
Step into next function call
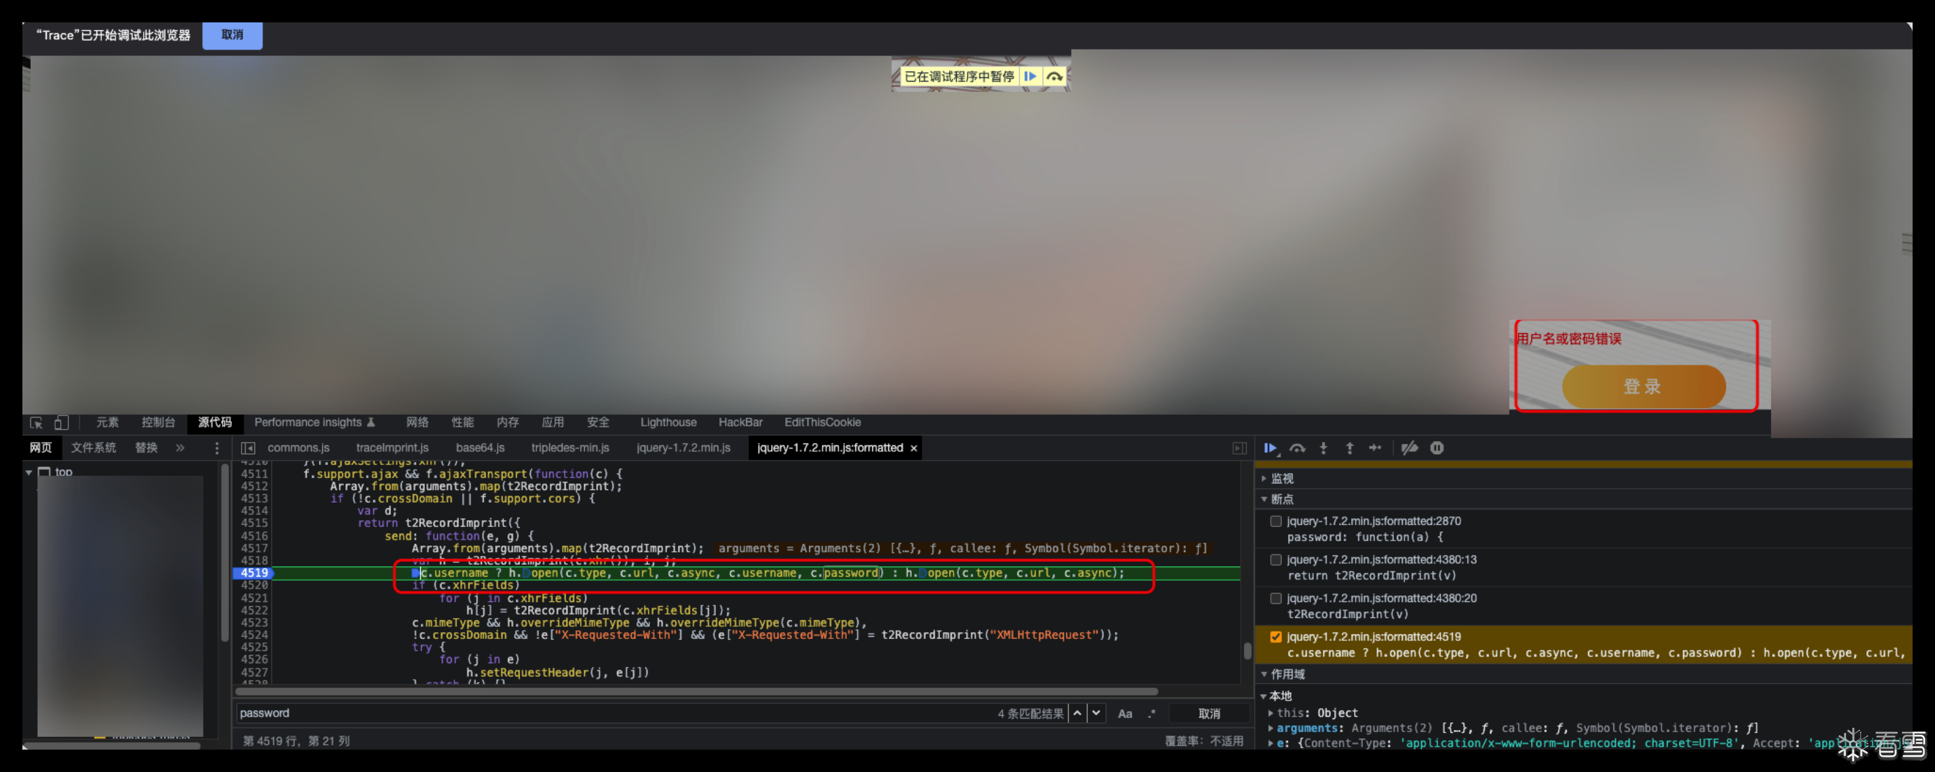point(1324,448)
